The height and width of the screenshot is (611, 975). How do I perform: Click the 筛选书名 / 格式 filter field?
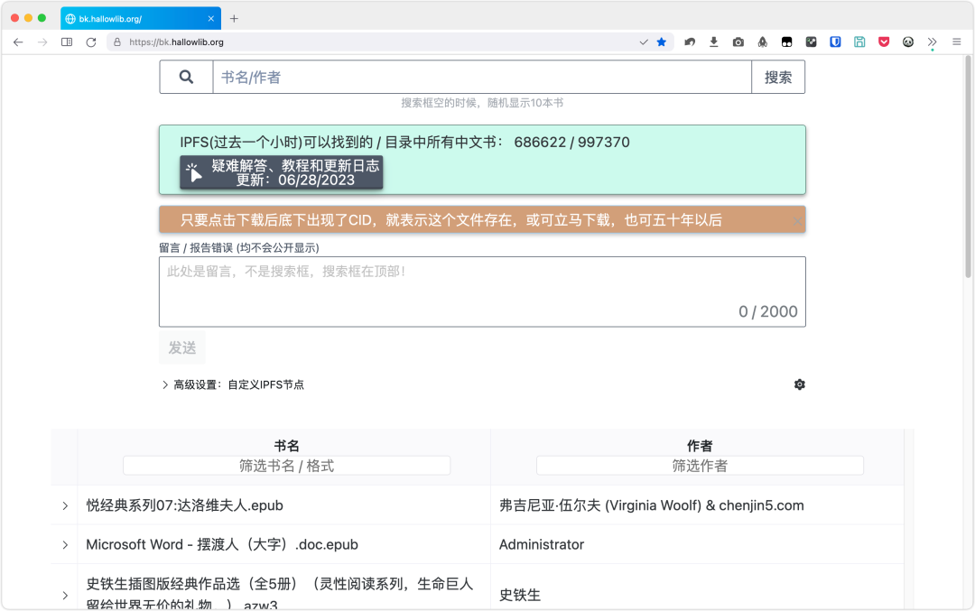(x=286, y=466)
